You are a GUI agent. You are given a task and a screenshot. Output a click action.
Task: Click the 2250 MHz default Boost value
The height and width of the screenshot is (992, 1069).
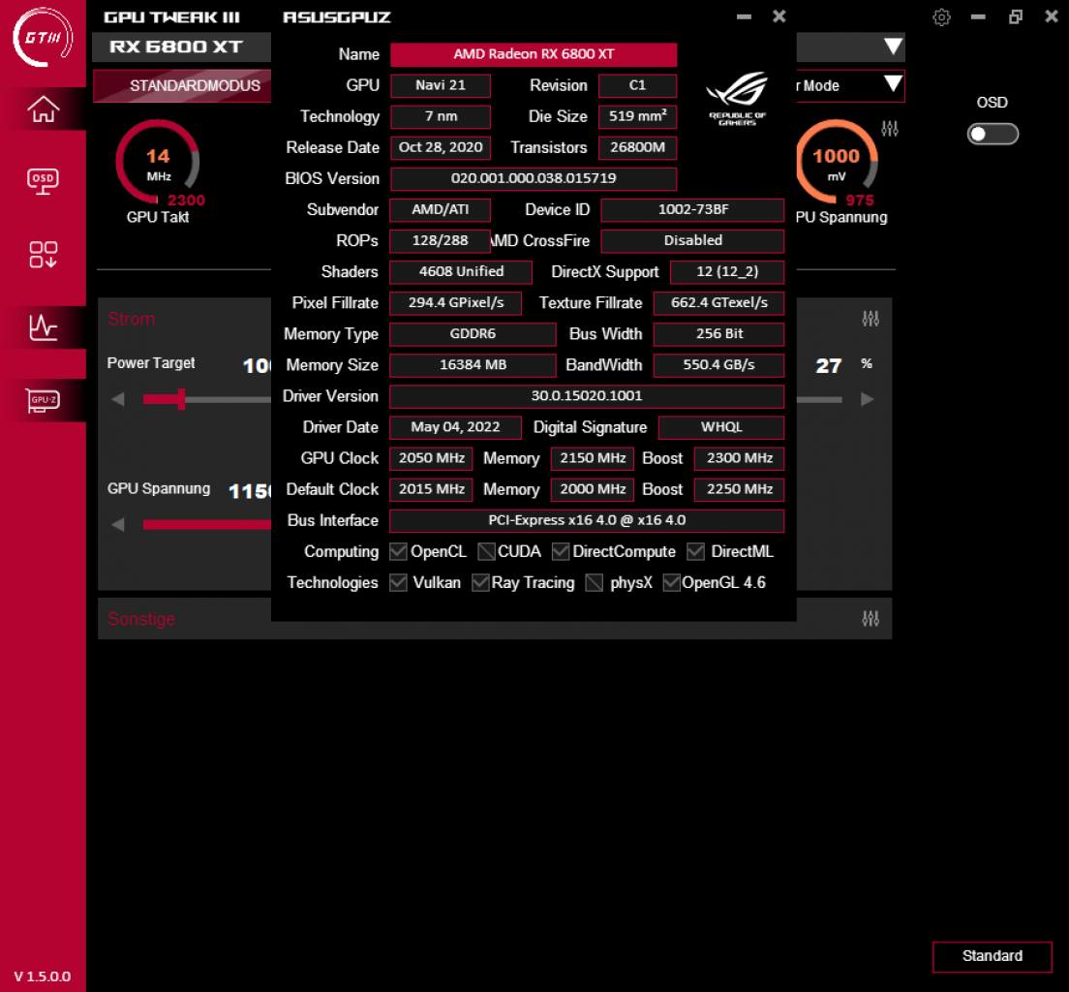point(739,490)
